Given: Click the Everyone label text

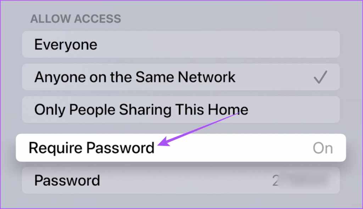Looking at the screenshot, I should click(x=66, y=45).
